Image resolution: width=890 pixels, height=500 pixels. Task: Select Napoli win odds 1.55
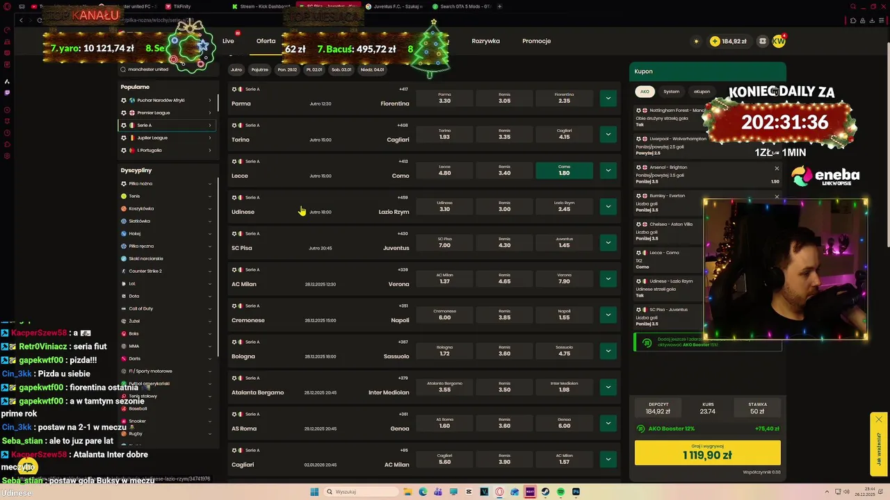pos(564,315)
